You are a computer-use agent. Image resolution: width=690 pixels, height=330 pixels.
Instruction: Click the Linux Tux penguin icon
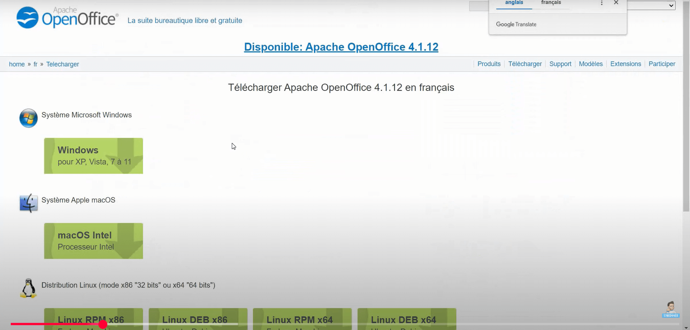(28, 288)
